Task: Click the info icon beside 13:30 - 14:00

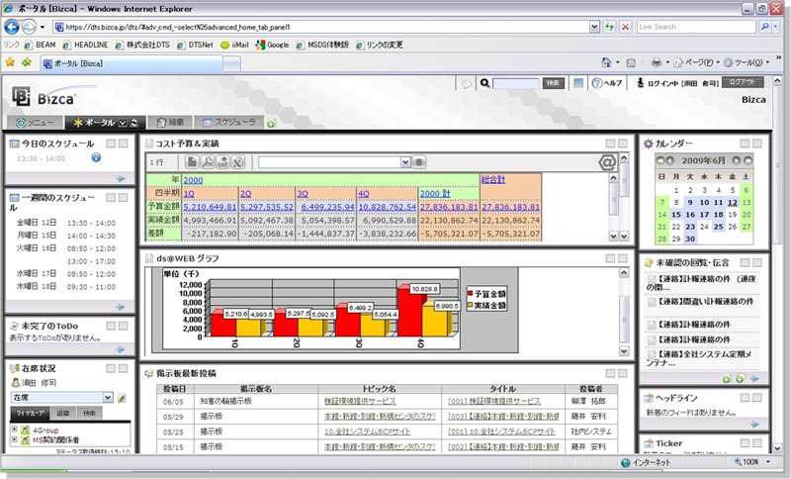Action: pos(96,158)
